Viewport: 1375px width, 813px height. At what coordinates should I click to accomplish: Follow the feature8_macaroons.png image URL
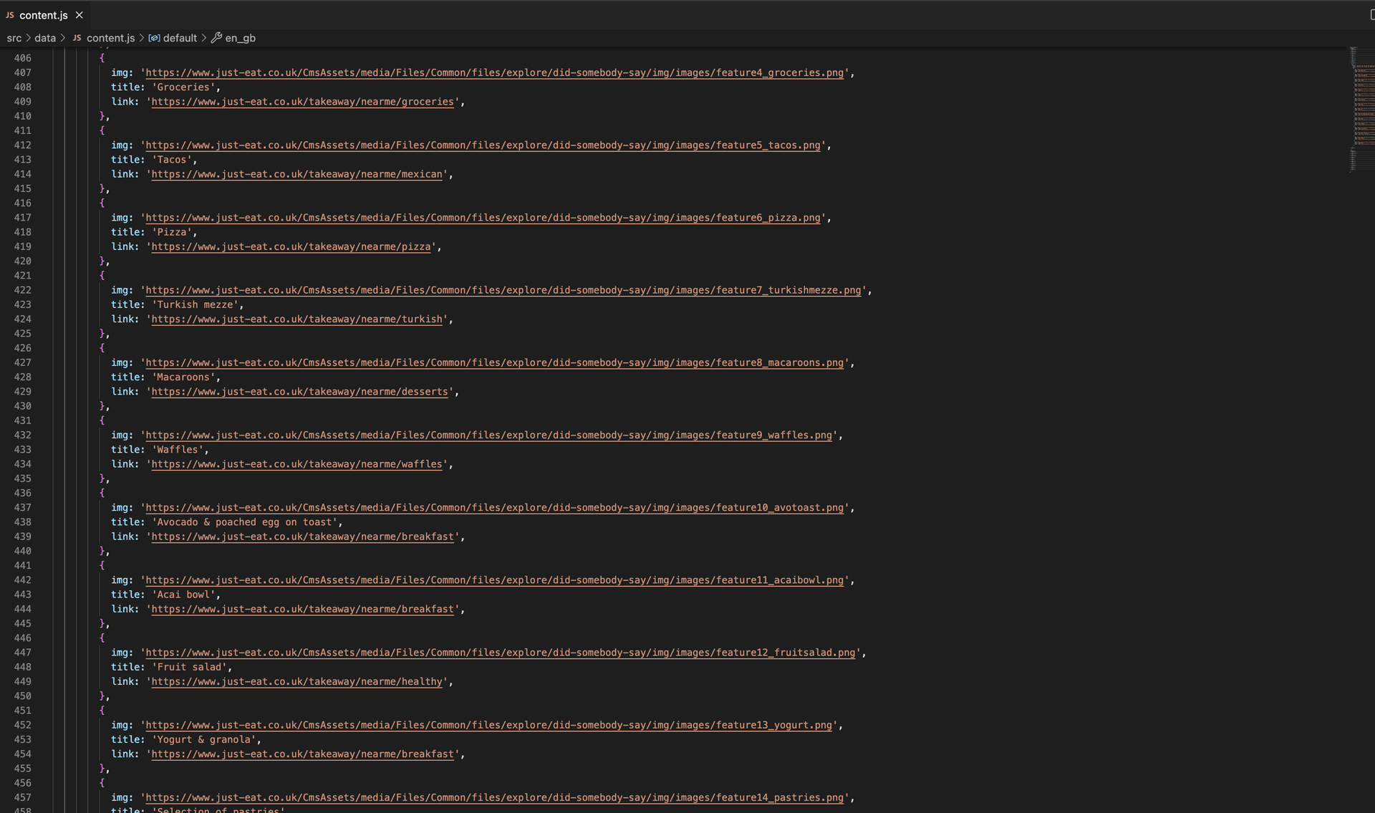(x=495, y=362)
